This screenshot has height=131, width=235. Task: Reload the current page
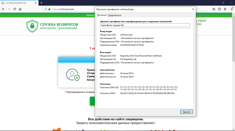click(14, 9)
